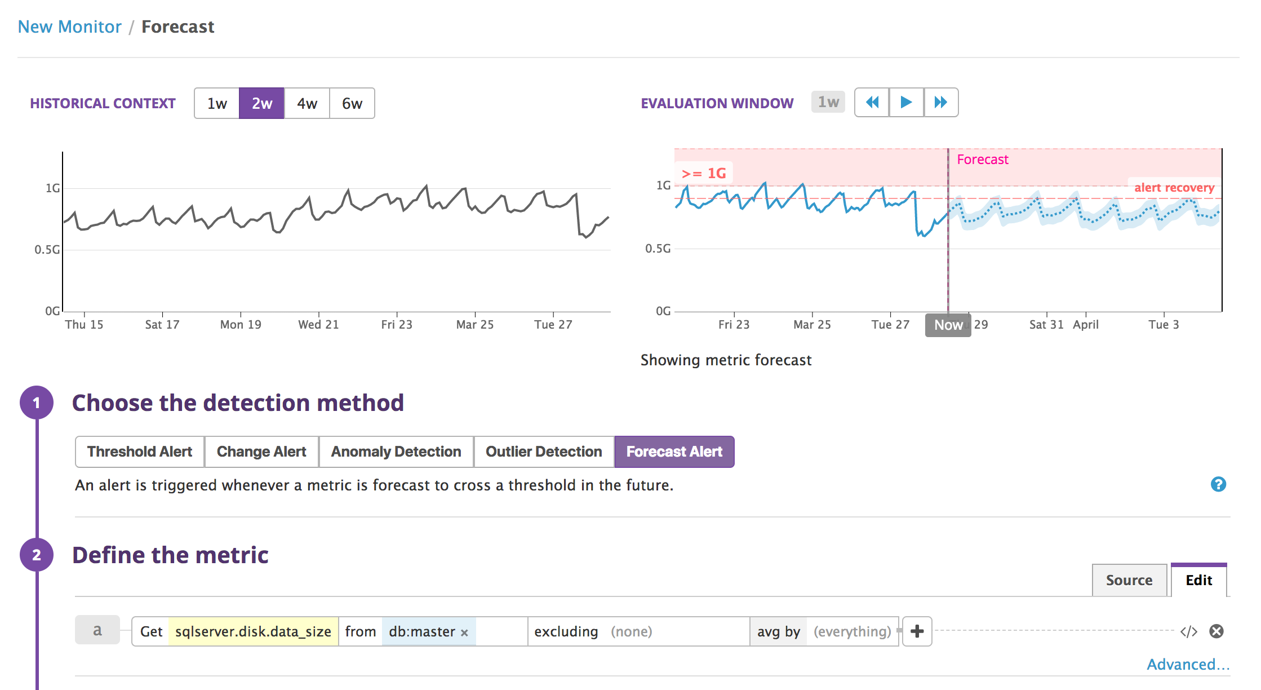The image size is (1261, 690).
Task: Open the code view for the query
Action: (x=1189, y=631)
